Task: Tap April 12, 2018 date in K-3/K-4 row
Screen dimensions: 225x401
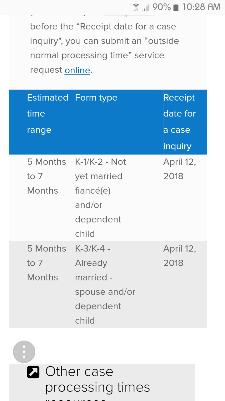Action: coord(179,256)
